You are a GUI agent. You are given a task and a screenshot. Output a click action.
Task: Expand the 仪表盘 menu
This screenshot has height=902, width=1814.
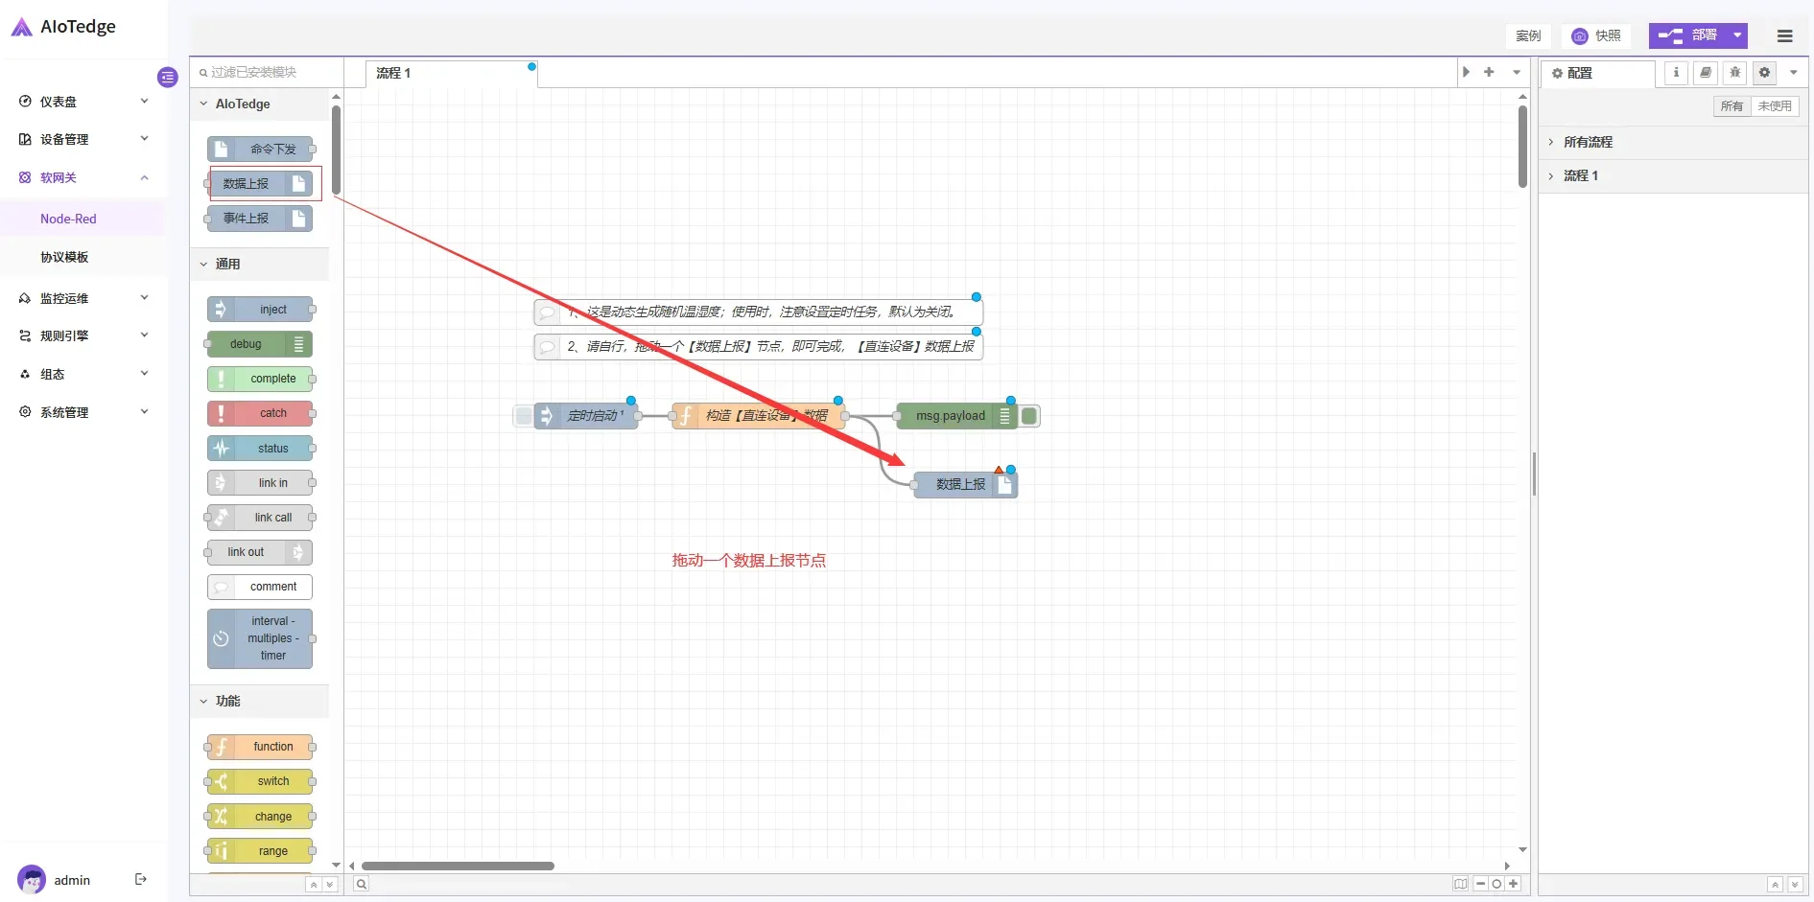tap(84, 101)
